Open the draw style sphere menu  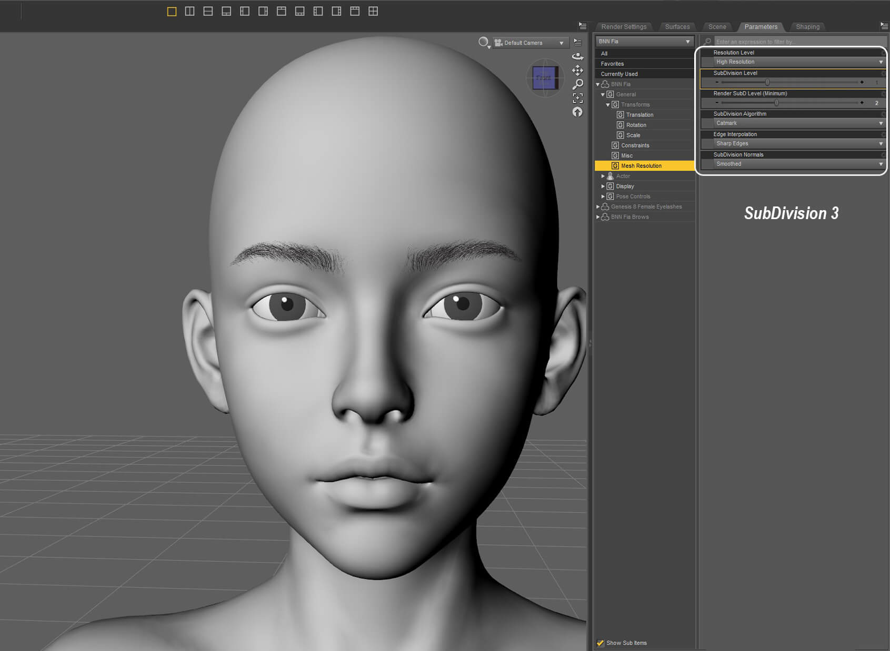click(484, 42)
